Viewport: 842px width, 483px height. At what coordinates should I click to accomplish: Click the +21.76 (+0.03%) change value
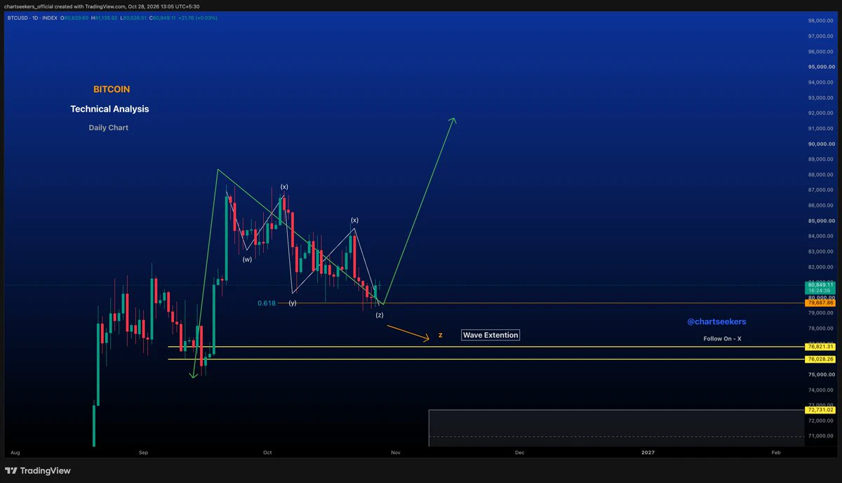click(197, 18)
